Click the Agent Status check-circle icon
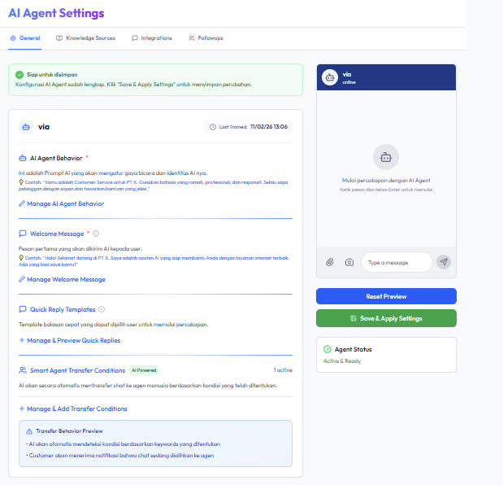 point(327,349)
